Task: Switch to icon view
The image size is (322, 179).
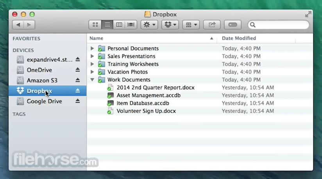Action: (x=95, y=25)
